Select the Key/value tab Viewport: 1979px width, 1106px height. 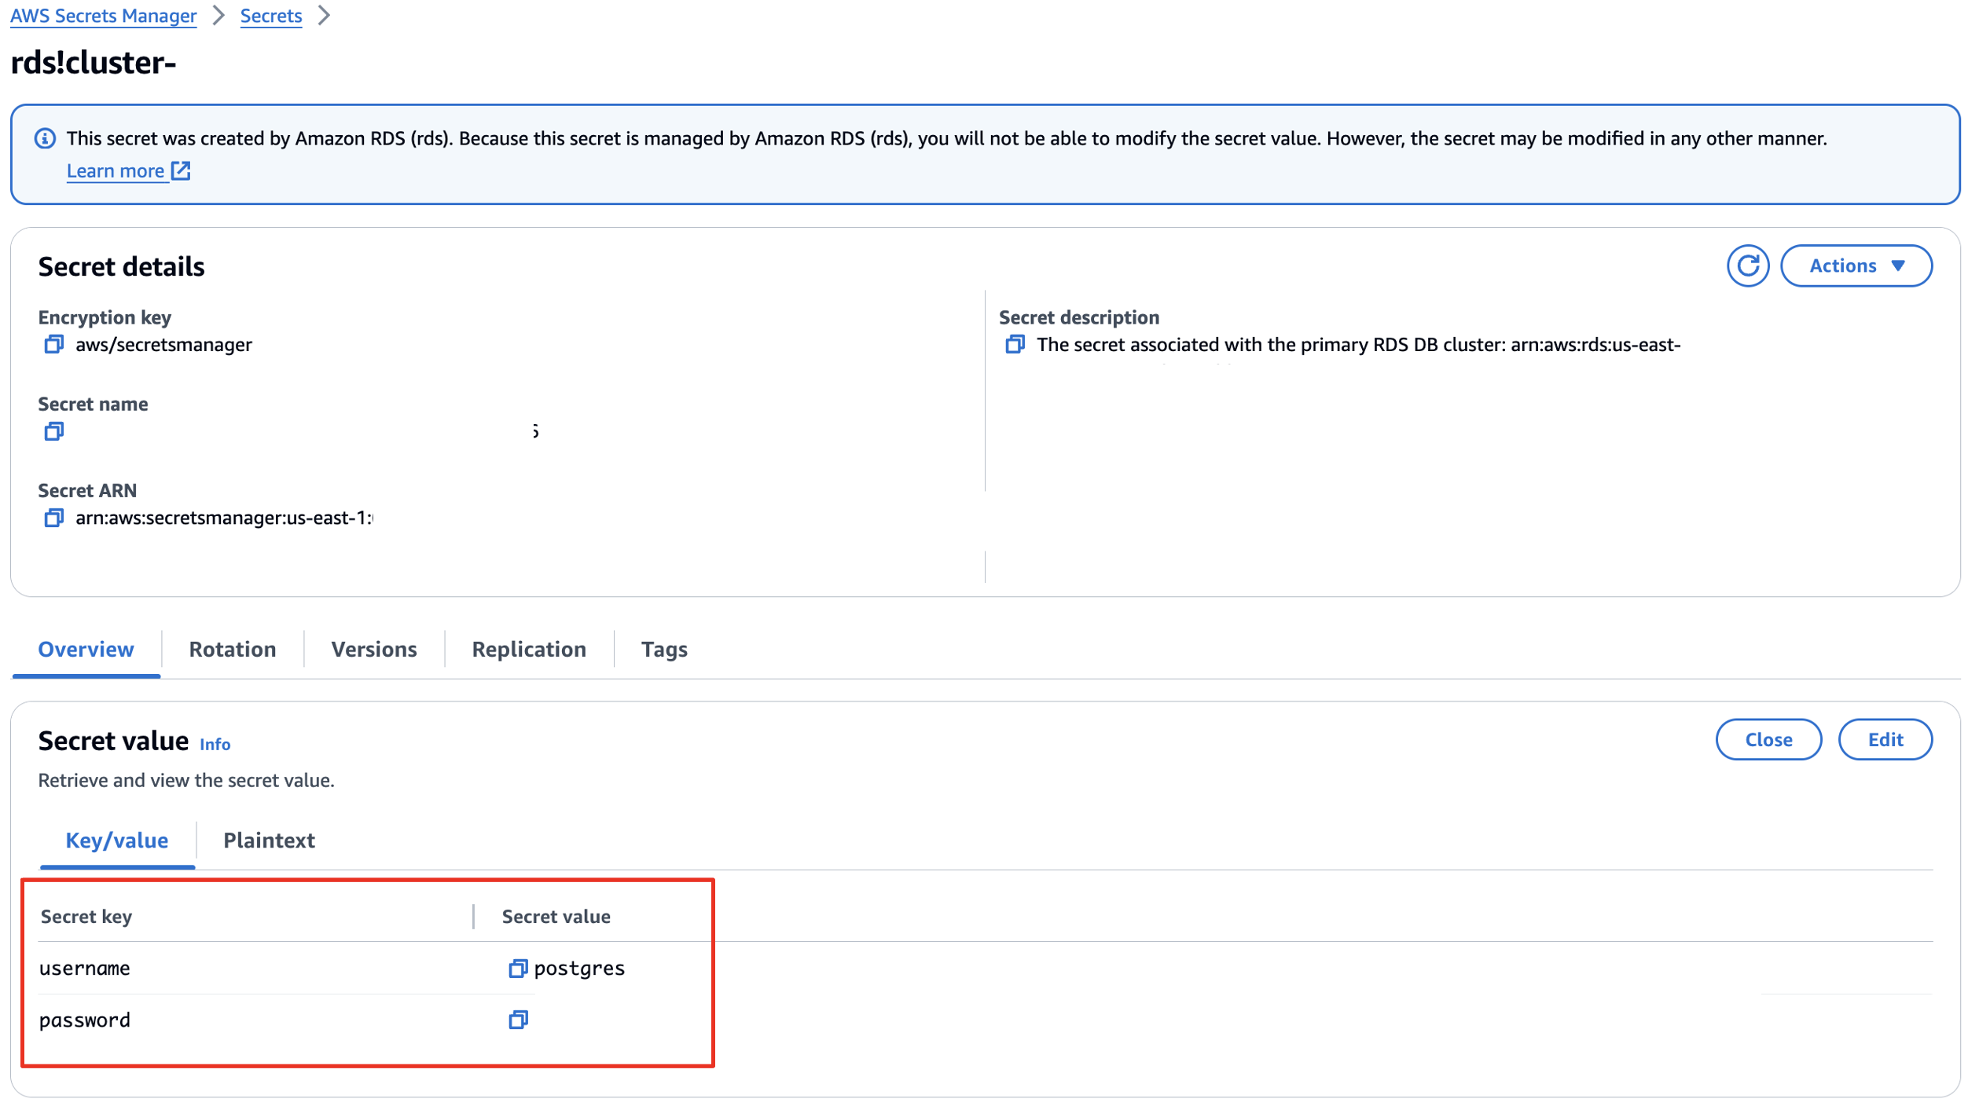click(116, 840)
